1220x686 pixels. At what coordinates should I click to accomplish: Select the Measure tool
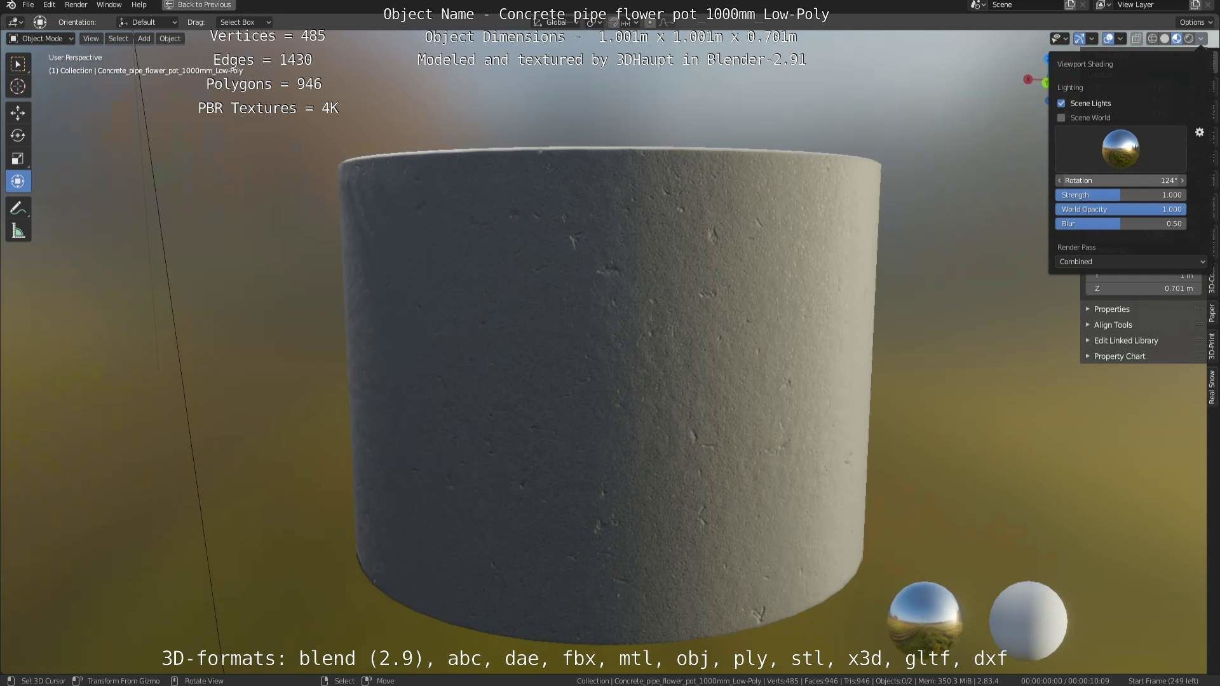coord(18,231)
